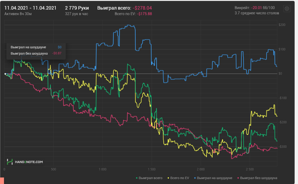The height and width of the screenshot is (184, 298).
Task: Open the chart settings gear icon
Action: coord(287,8)
